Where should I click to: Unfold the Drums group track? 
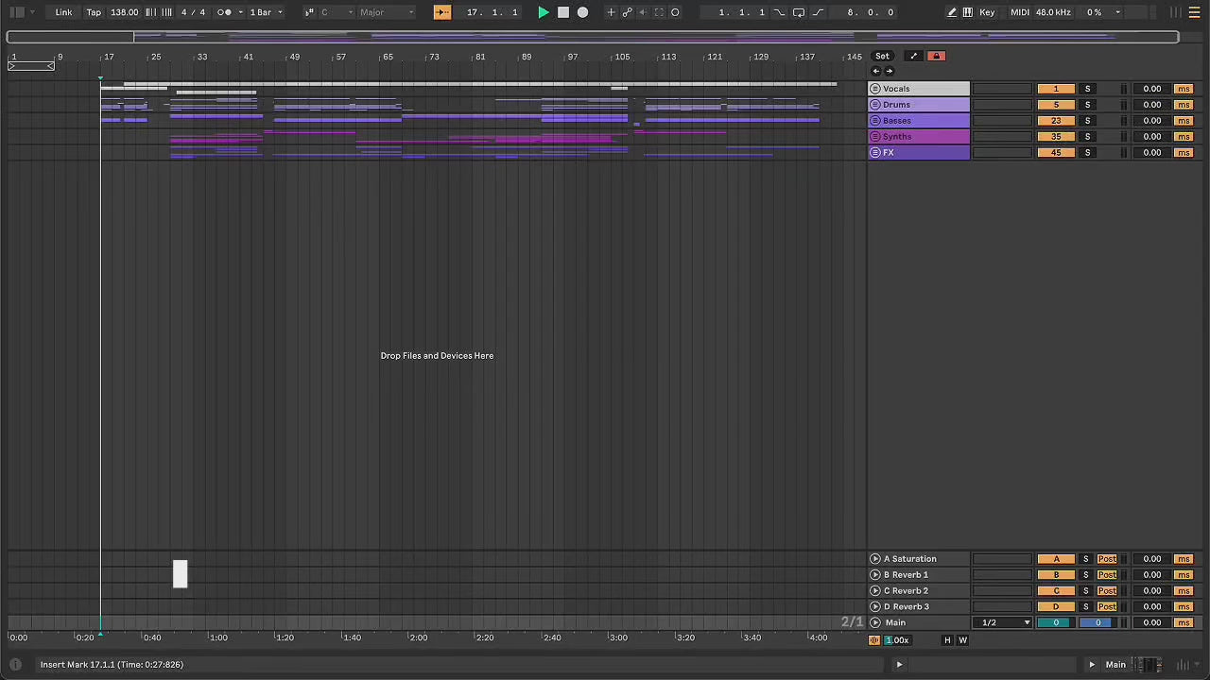pyautogui.click(x=875, y=105)
